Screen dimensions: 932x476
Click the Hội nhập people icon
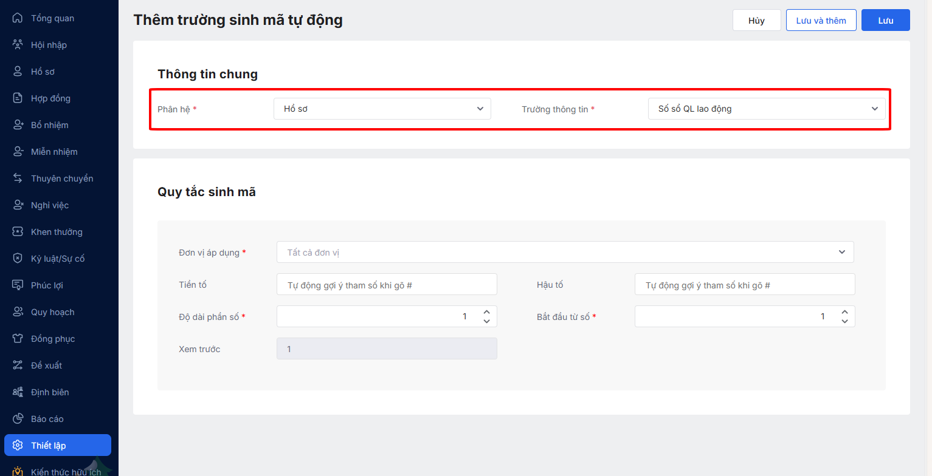[18, 45]
